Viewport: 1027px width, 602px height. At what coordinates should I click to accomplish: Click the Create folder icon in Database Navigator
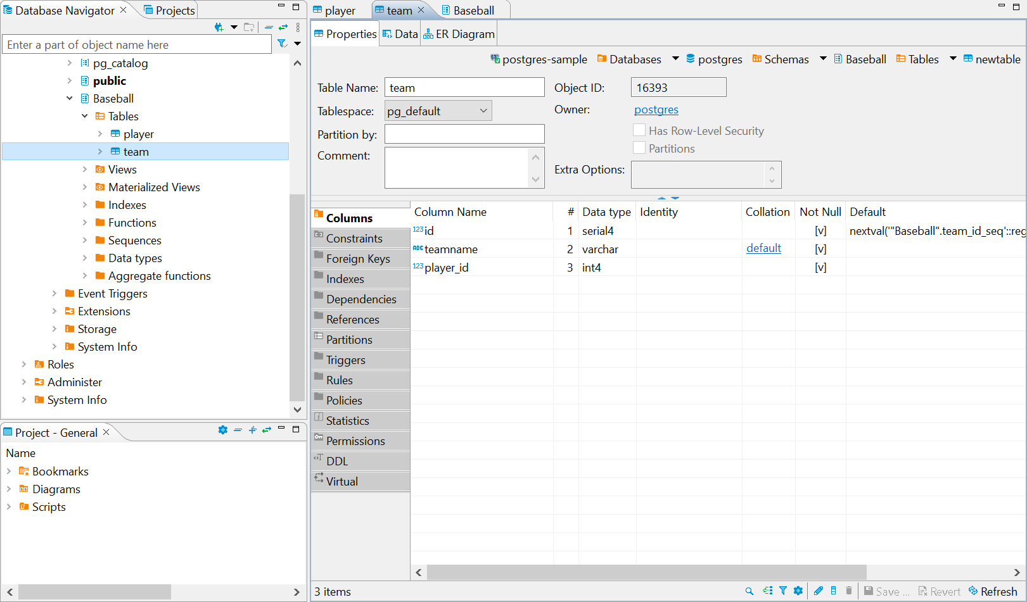[249, 27]
